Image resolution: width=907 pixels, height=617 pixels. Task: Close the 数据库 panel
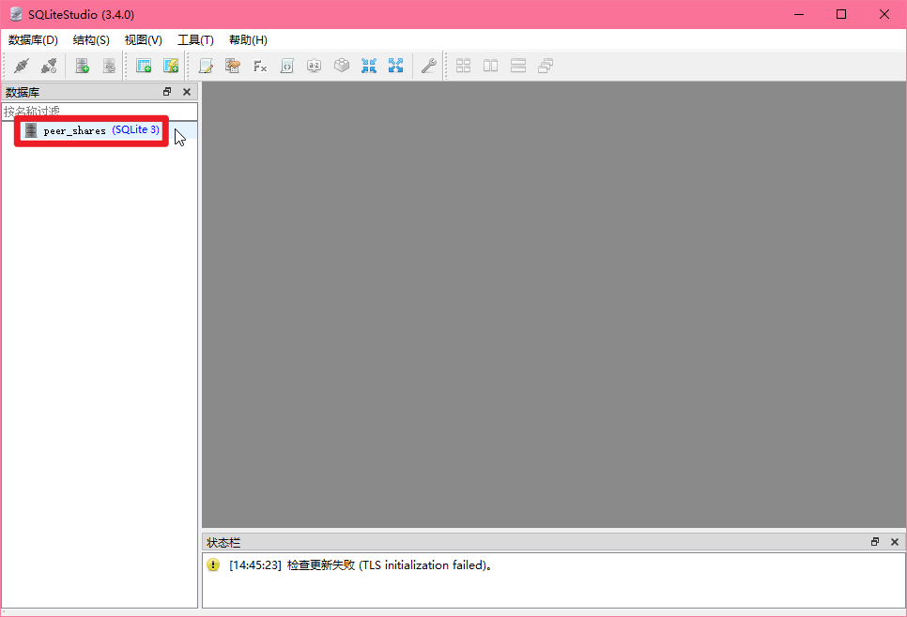(186, 92)
